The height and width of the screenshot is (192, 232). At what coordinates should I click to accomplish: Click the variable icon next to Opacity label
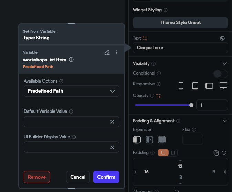pyautogui.click(x=158, y=96)
